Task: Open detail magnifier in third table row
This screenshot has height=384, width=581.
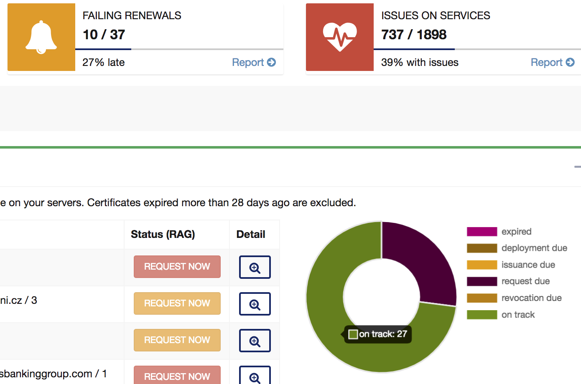Action: click(x=255, y=341)
